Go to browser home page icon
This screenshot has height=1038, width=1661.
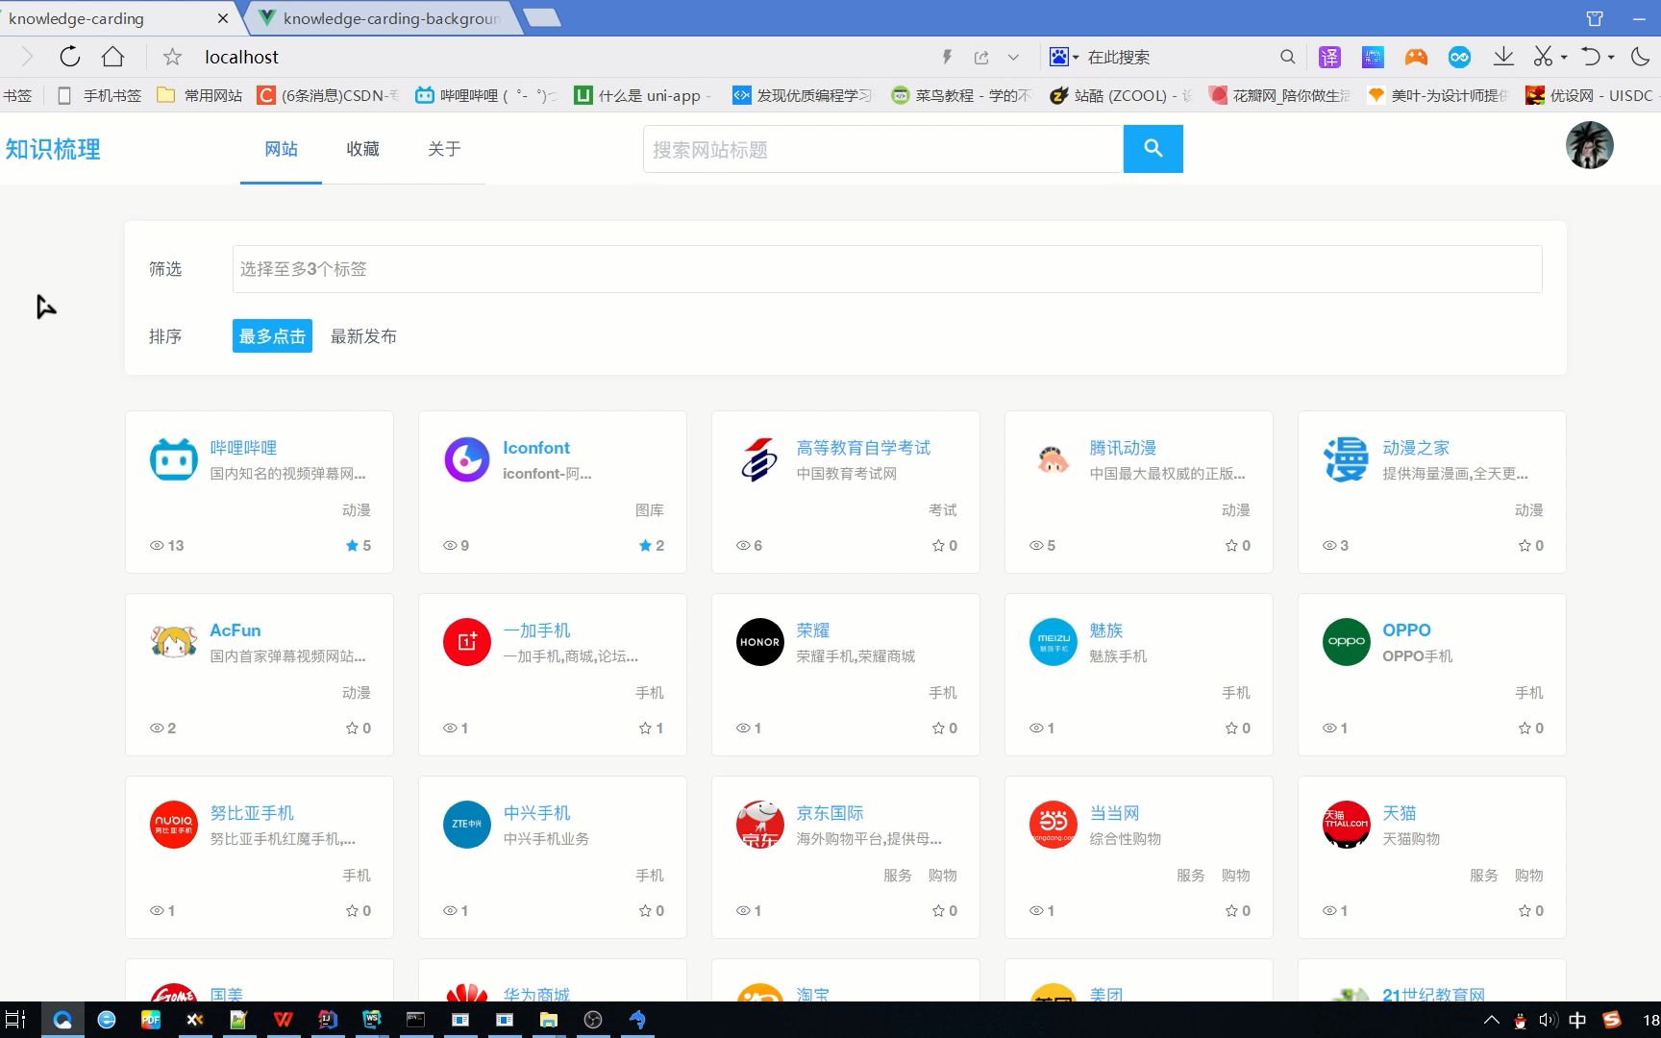pyautogui.click(x=113, y=57)
